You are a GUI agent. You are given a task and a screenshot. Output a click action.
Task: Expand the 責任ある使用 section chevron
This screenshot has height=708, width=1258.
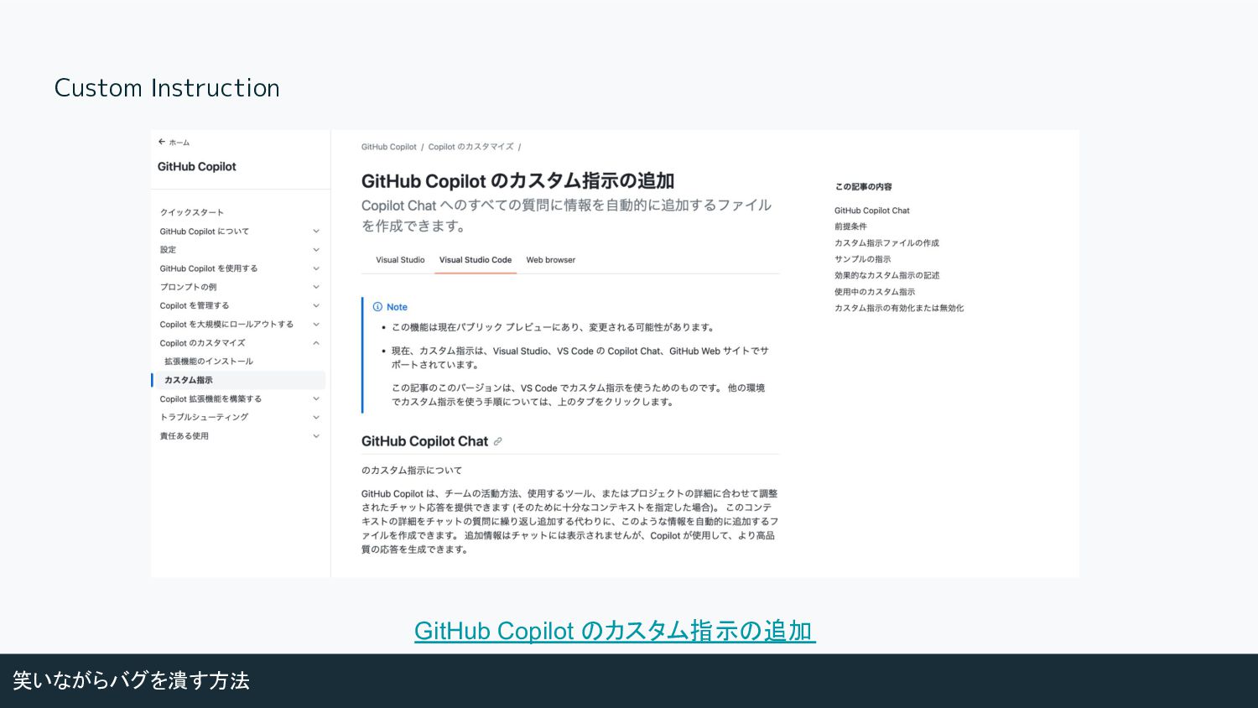point(316,436)
